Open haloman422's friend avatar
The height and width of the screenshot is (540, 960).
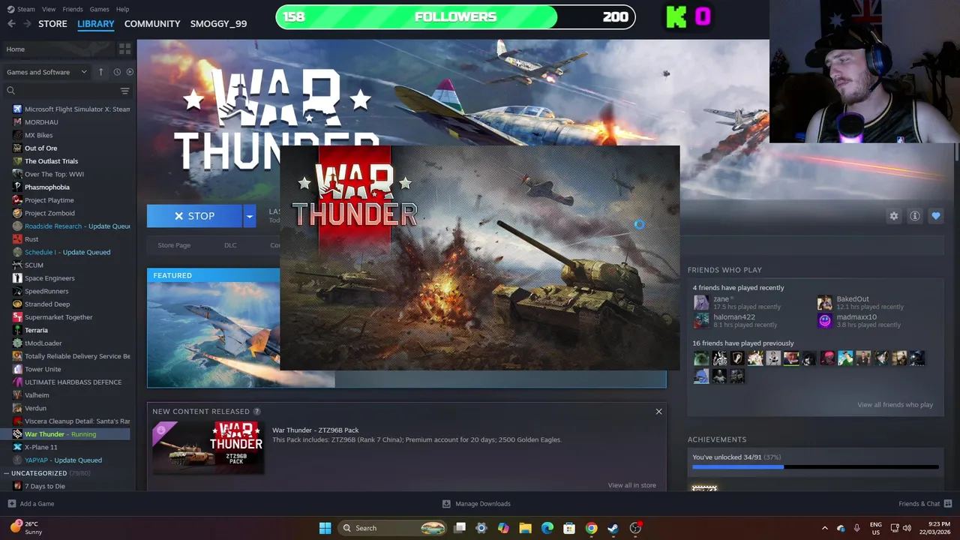(701, 320)
